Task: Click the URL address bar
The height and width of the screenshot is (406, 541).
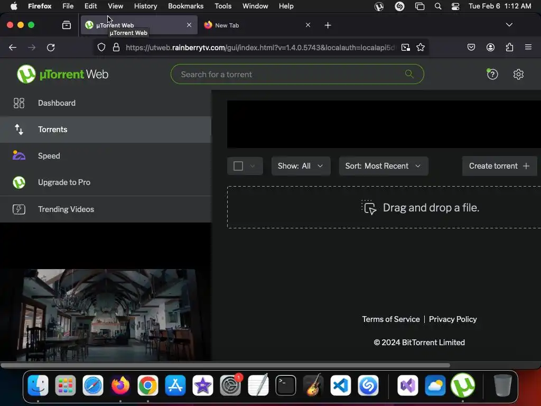Action: 260,47
